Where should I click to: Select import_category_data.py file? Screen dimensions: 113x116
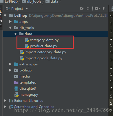(x=45, y=52)
